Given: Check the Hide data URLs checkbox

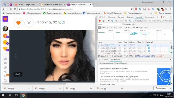Looking at the screenshot, I should [x=123, y=24].
